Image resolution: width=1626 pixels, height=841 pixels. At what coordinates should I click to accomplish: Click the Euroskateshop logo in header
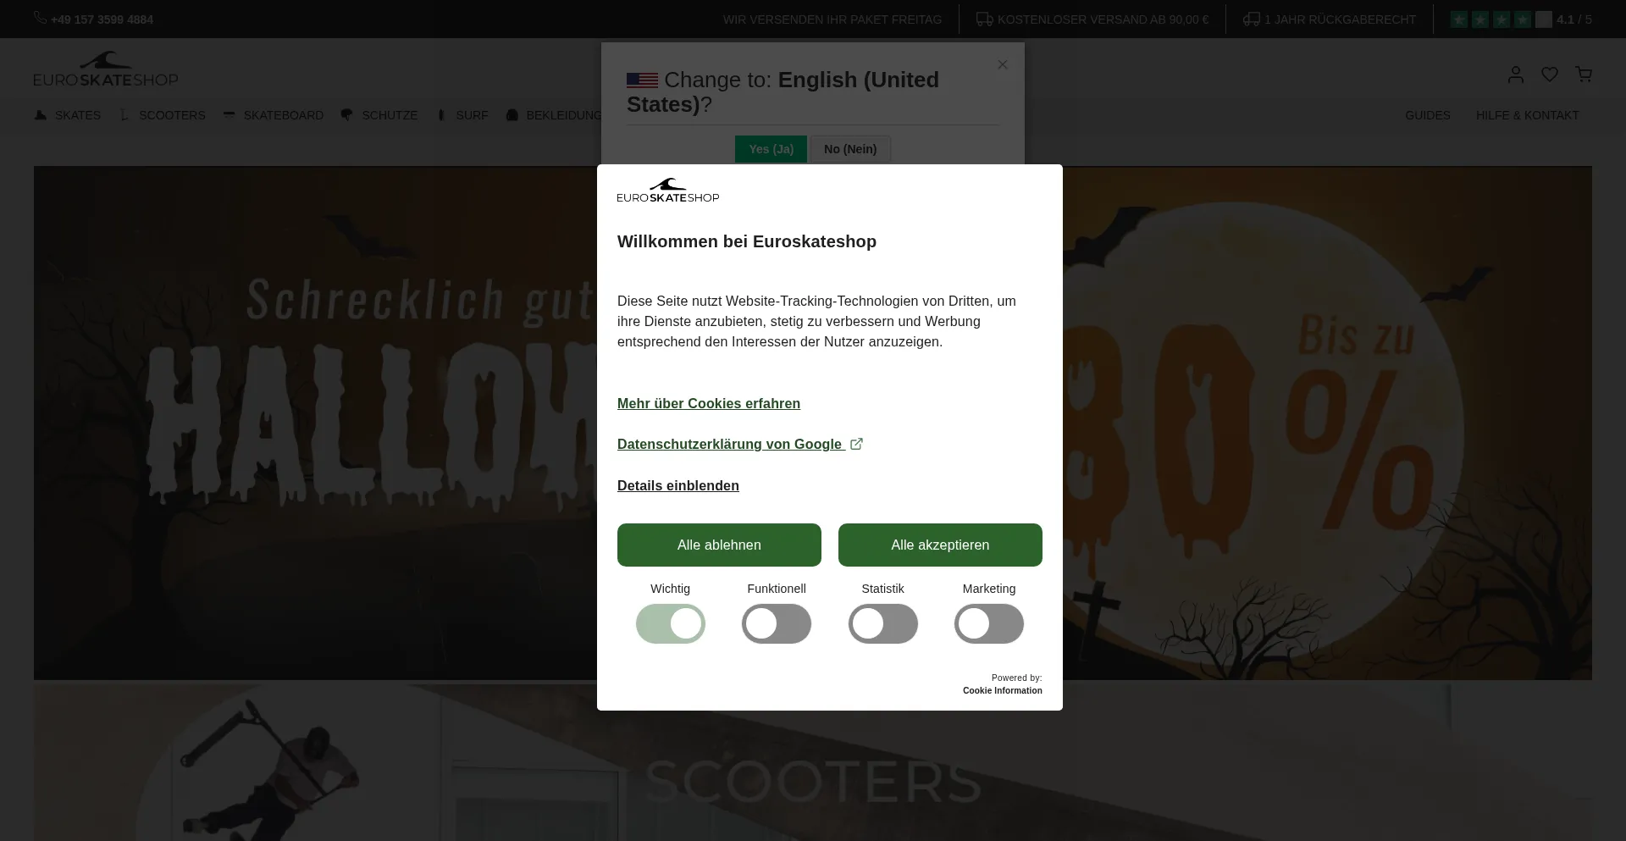point(106,69)
